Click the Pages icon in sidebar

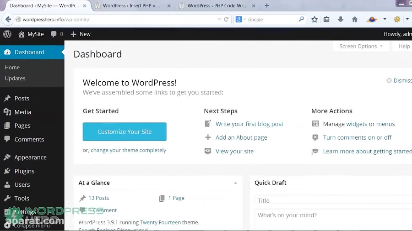(7, 126)
